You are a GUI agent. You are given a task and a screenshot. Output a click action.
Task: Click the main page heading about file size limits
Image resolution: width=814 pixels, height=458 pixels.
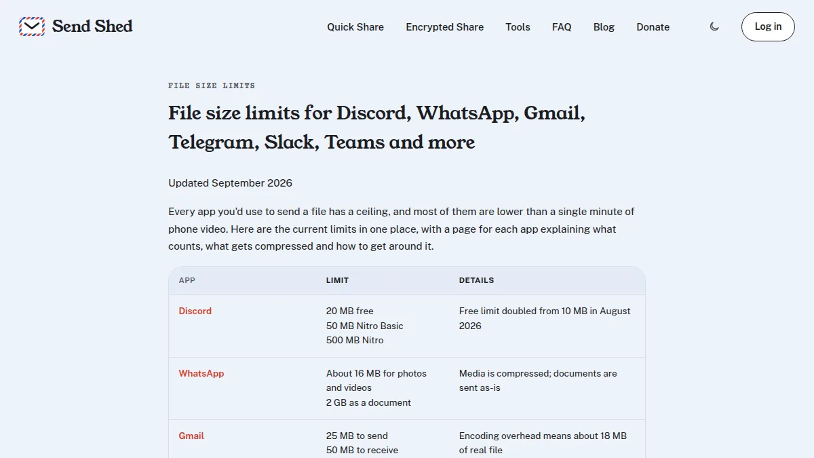tap(377, 128)
